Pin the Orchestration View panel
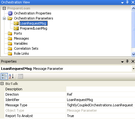 127,2
